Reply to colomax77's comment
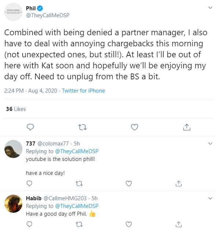This screenshot has height=230, width=216. tap(29, 183)
